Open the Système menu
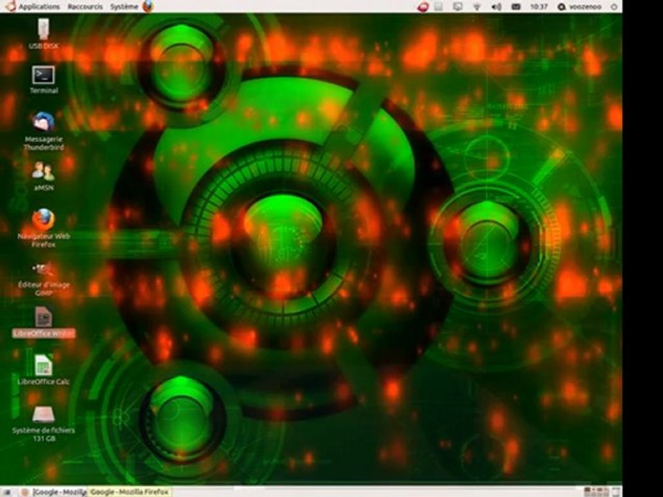Image resolution: width=663 pixels, height=497 pixels. (x=124, y=6)
